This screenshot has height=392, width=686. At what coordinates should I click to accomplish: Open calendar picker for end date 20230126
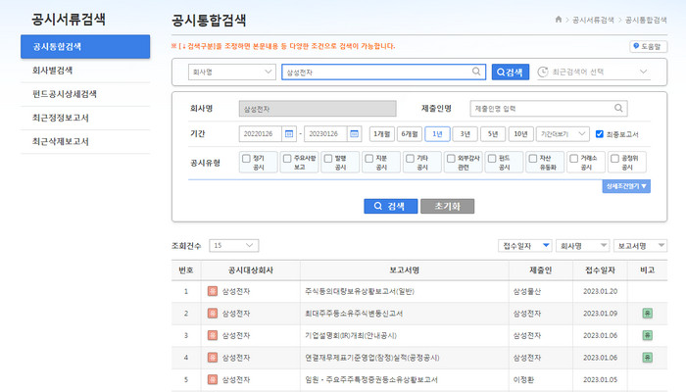coord(355,134)
